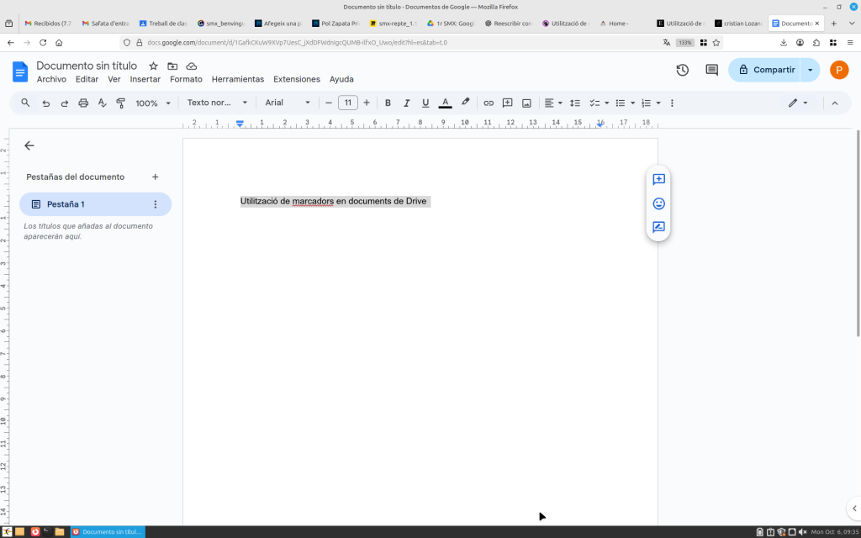Click the paint format roller icon
Image resolution: width=861 pixels, height=538 pixels.
click(120, 103)
